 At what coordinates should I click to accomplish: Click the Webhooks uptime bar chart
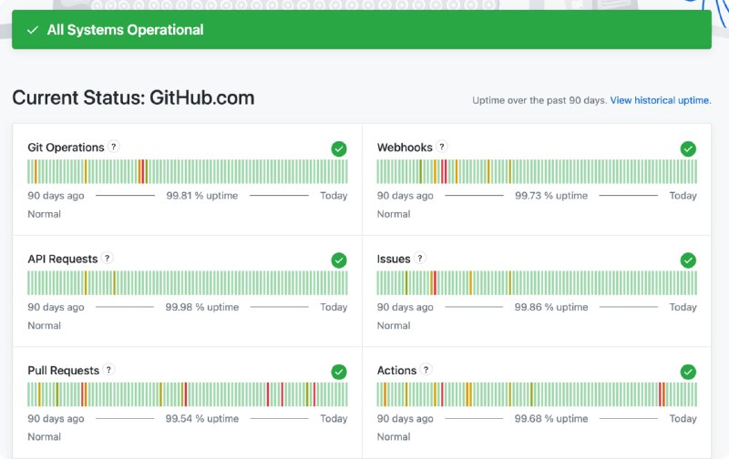coord(537,171)
